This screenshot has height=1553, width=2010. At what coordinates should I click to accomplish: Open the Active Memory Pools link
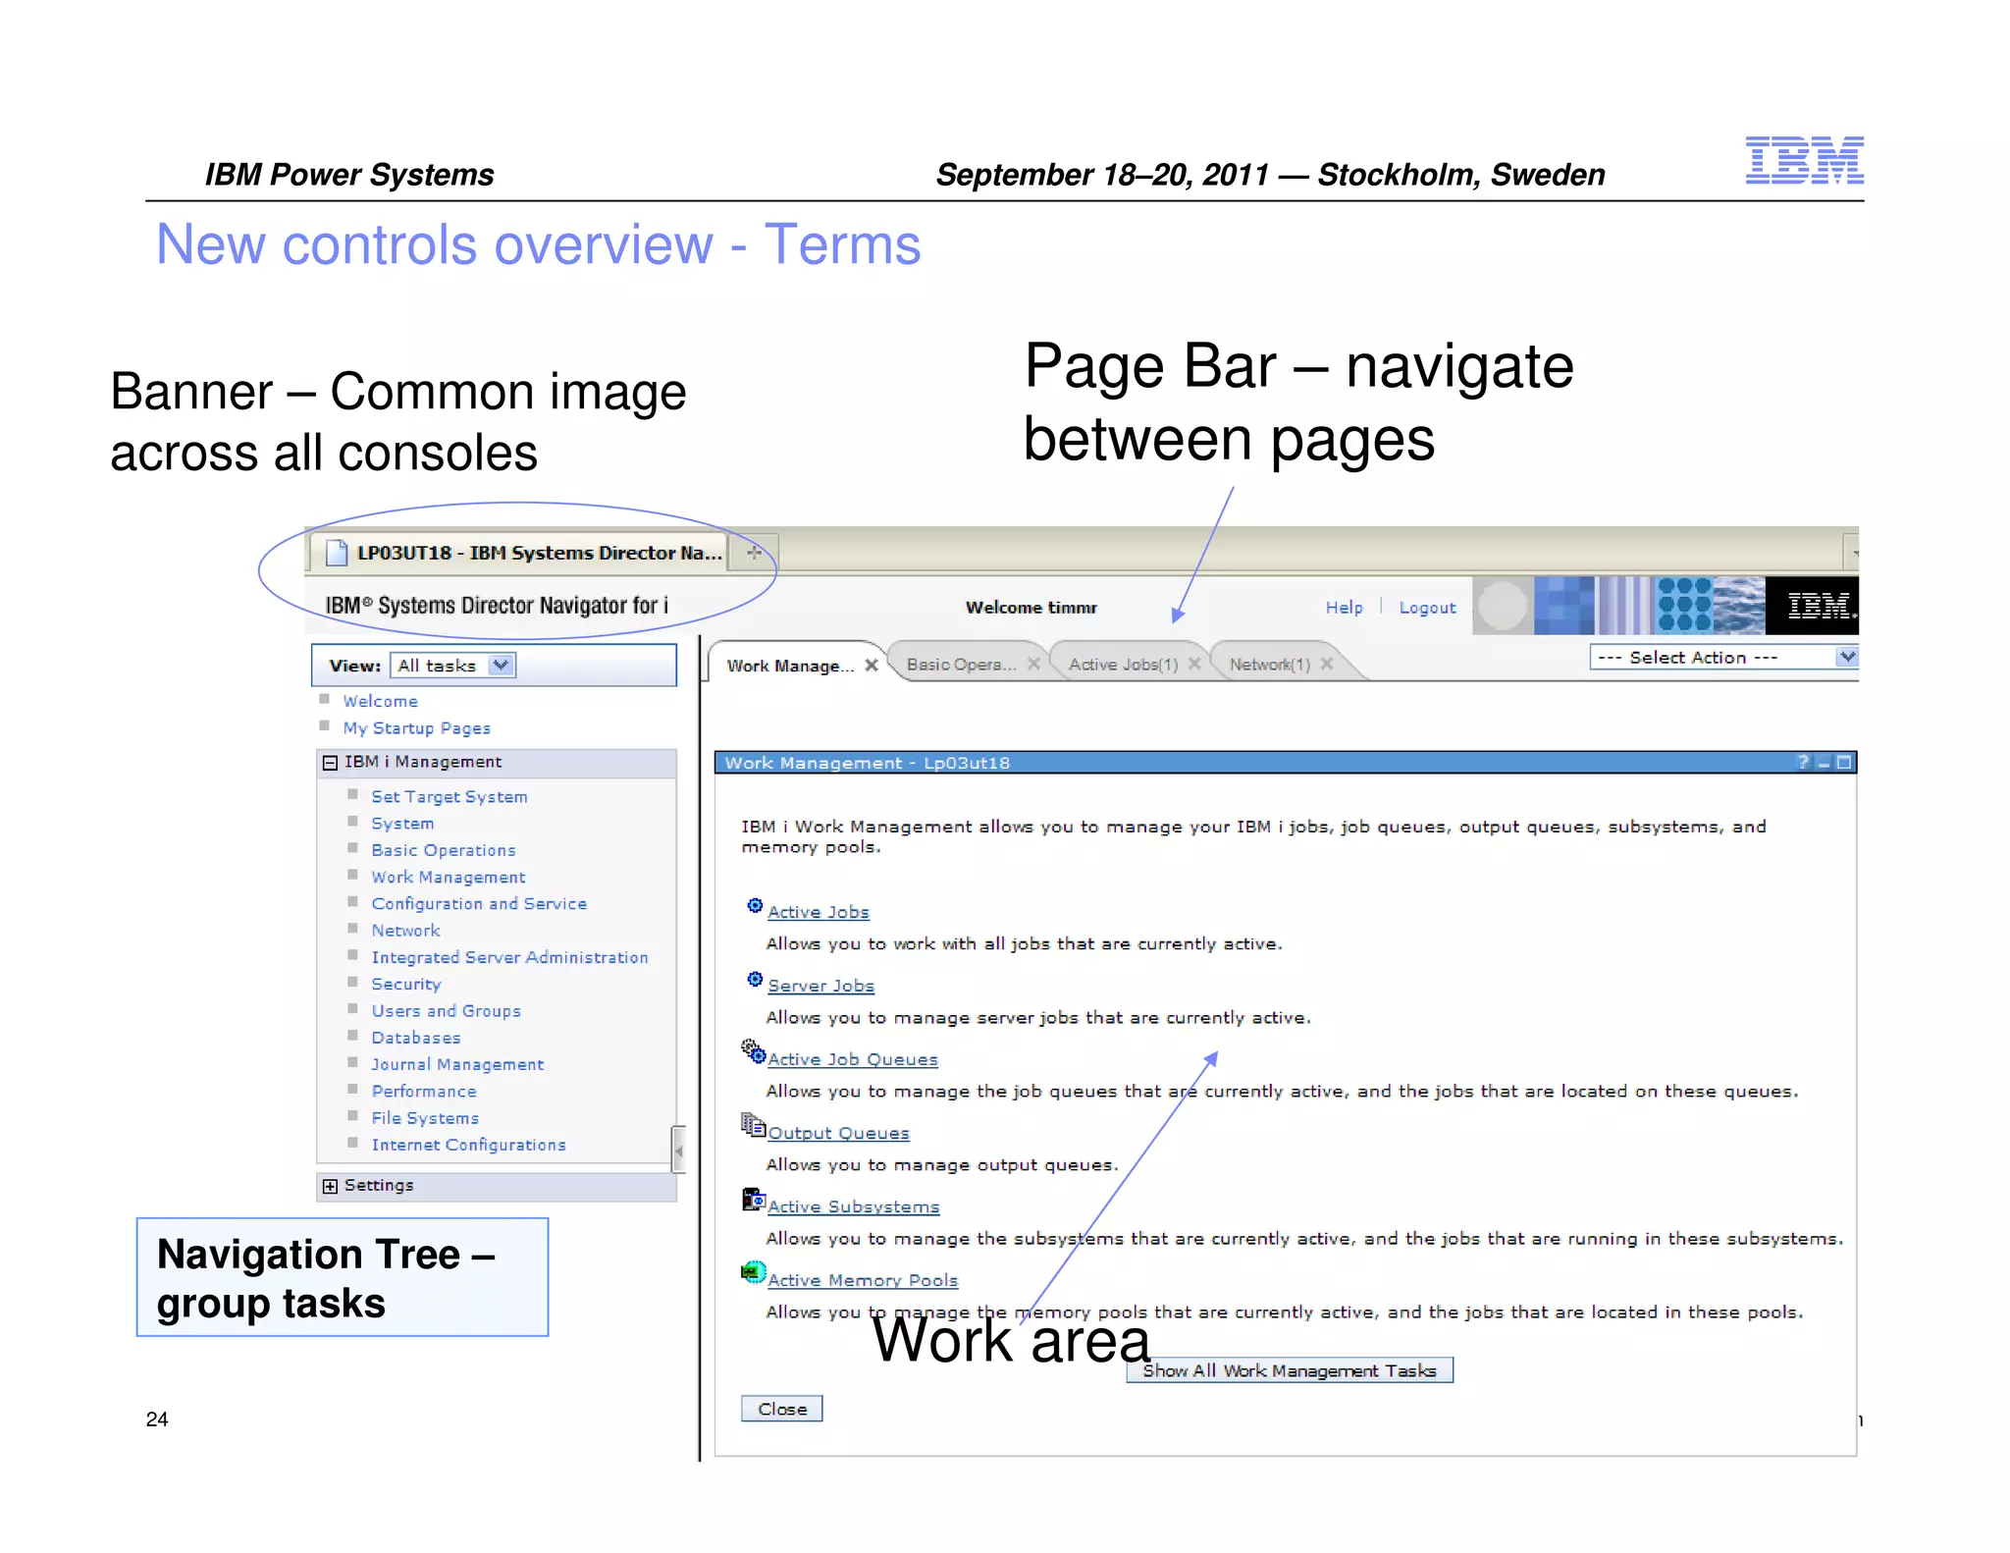point(863,1280)
